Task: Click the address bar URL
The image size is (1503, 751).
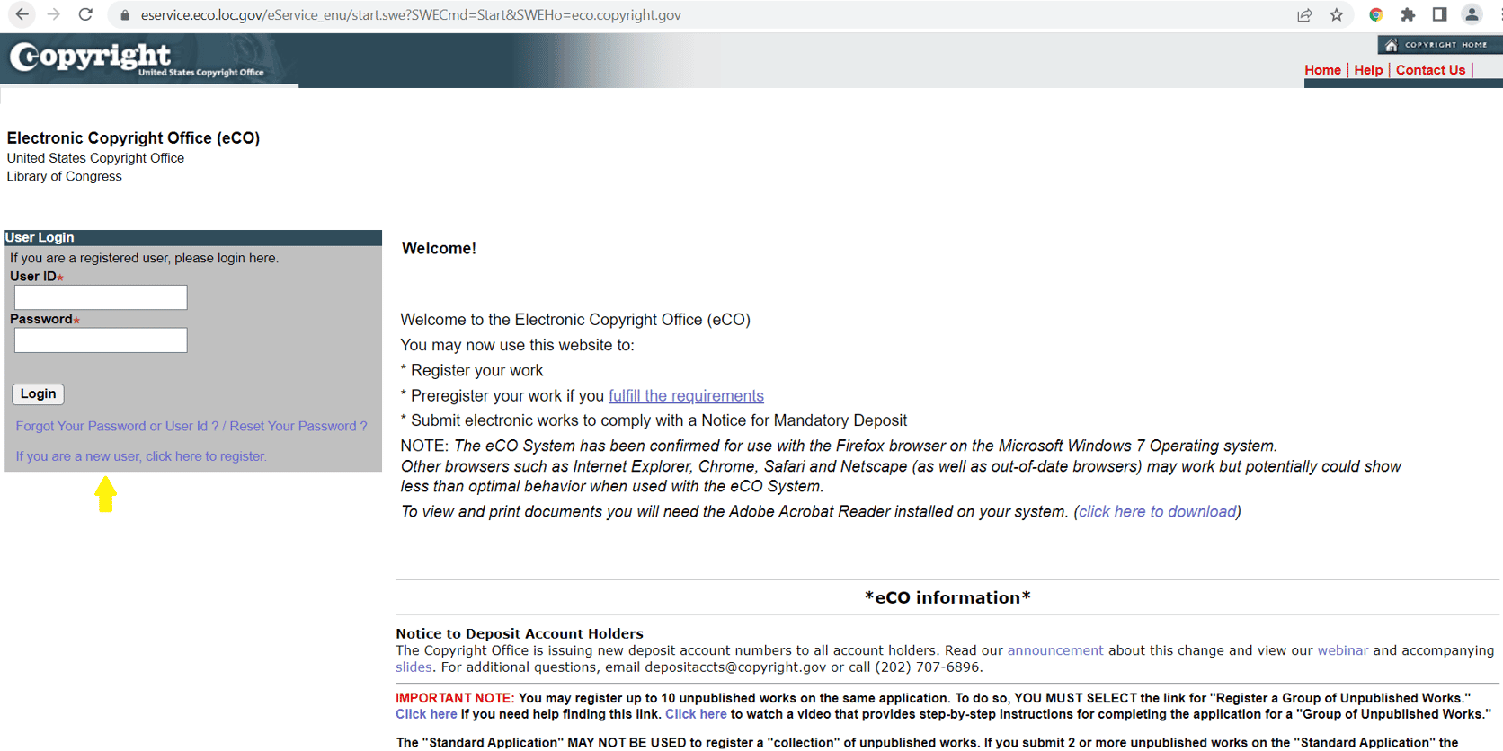Action: tap(411, 15)
